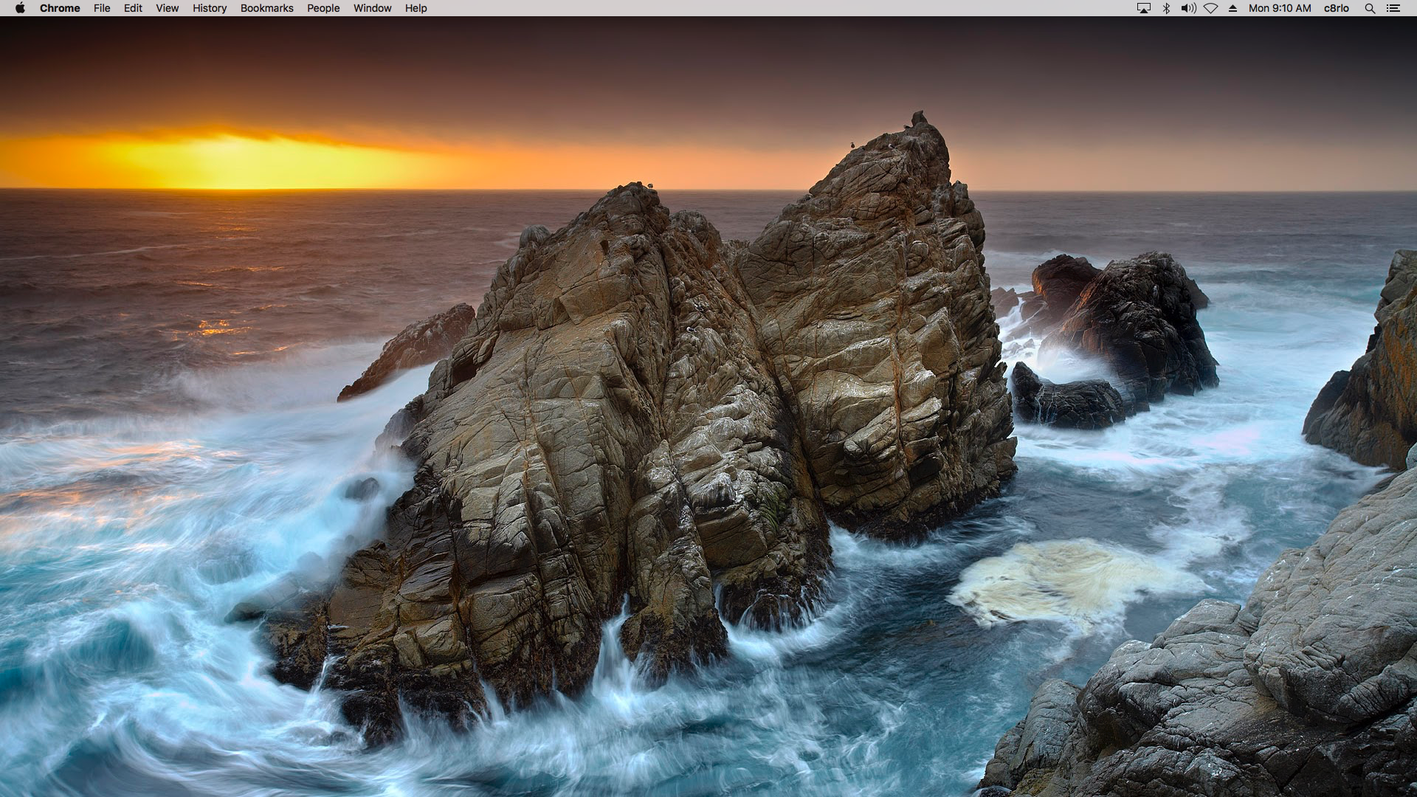Image resolution: width=1417 pixels, height=797 pixels.
Task: Open the History menu
Action: (210, 8)
